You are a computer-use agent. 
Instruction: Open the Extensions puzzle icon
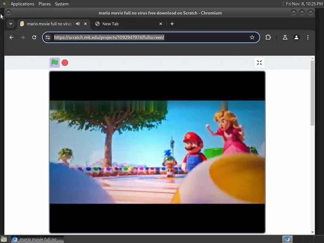point(268,37)
